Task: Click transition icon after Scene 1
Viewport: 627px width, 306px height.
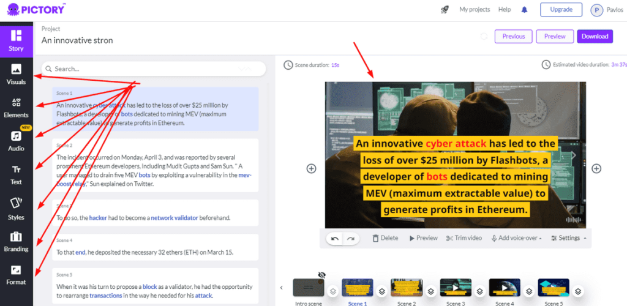Action: click(x=382, y=292)
